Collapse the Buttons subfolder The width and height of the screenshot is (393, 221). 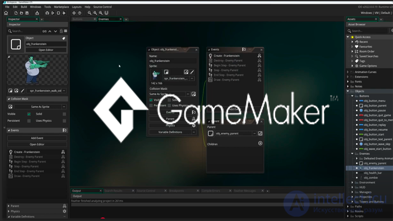click(x=352, y=96)
